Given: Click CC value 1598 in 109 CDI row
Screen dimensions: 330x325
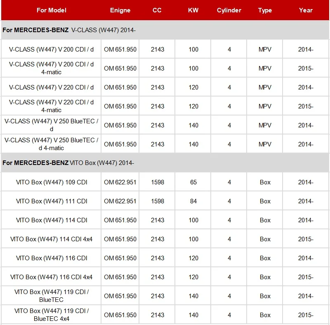Looking at the screenshot, I should click(158, 182).
